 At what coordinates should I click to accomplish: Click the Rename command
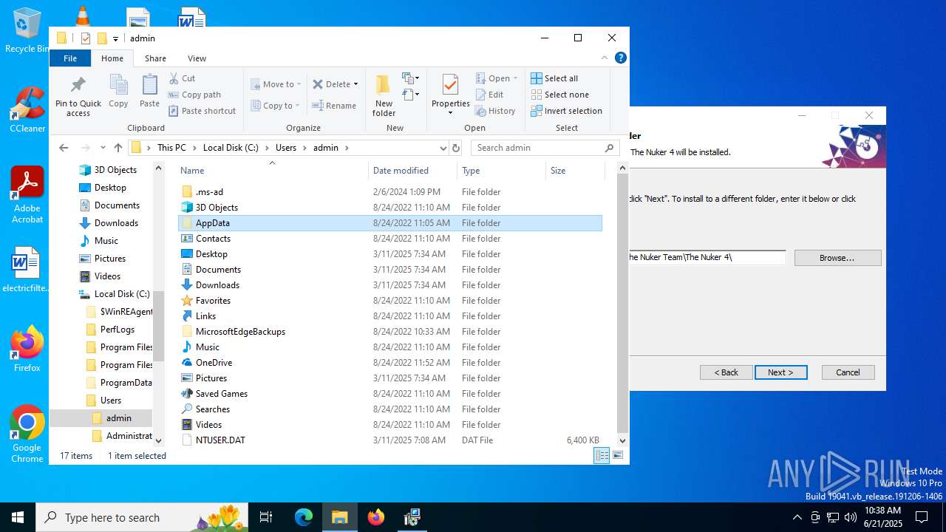tap(334, 106)
